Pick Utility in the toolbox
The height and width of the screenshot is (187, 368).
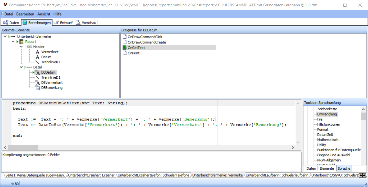coord(322,145)
